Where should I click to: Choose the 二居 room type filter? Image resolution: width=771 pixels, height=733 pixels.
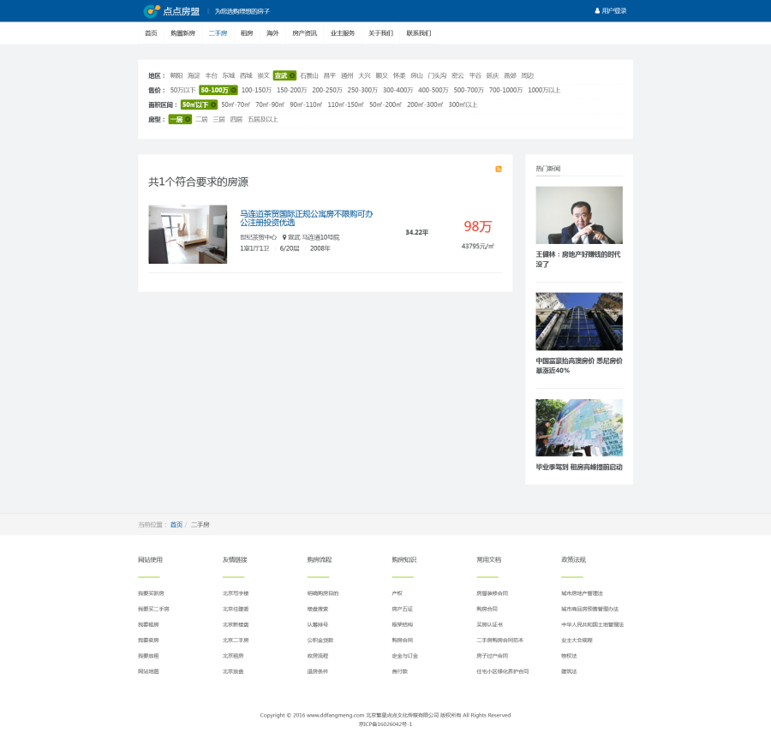pos(201,119)
